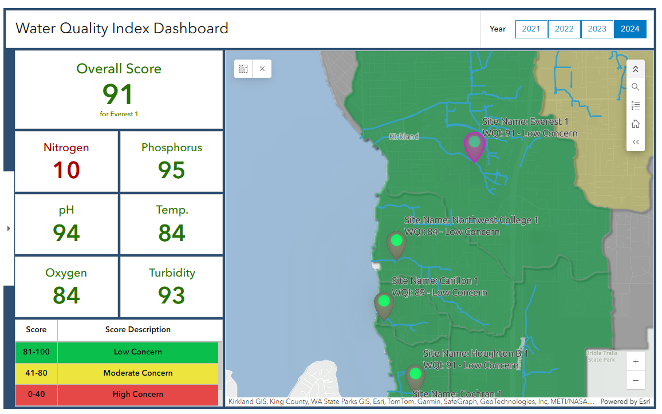Screen dimensions: 662x414
Task: Collapse map tools with the double up chevron
Action: click(x=635, y=69)
